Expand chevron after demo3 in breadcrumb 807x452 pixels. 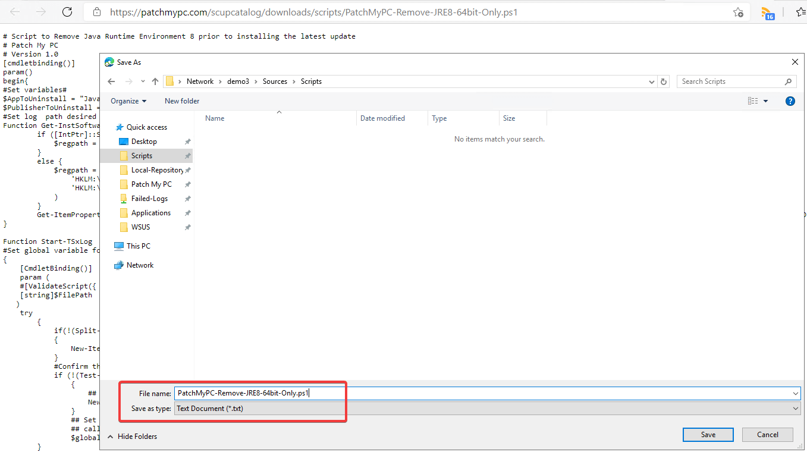click(x=256, y=81)
